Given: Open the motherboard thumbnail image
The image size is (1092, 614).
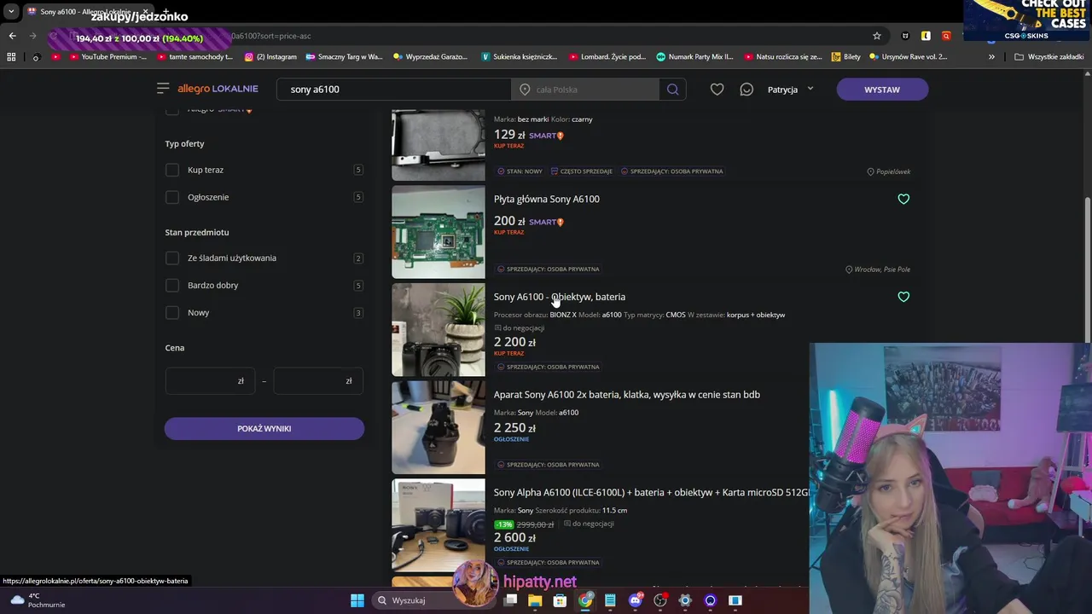Looking at the screenshot, I should (x=439, y=232).
